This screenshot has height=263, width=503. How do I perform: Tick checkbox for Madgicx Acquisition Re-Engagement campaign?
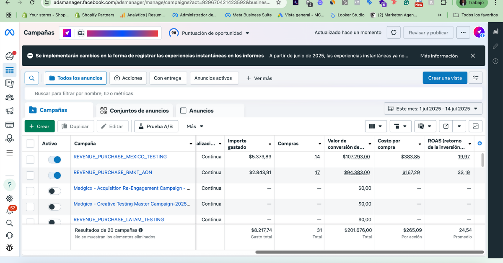(x=30, y=191)
